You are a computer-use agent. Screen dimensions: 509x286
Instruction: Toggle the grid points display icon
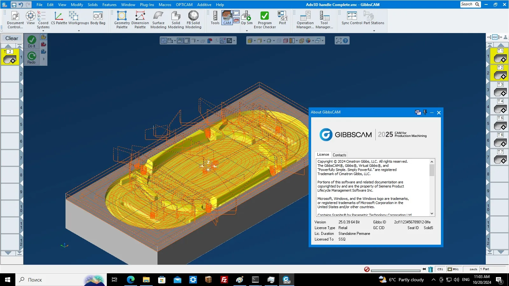coord(229,41)
